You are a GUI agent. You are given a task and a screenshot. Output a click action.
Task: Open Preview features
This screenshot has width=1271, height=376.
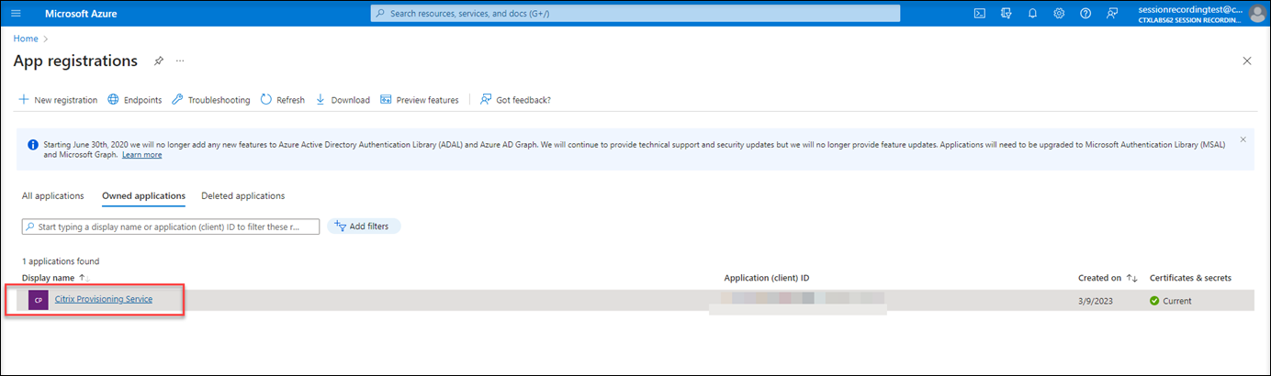pyautogui.click(x=419, y=100)
